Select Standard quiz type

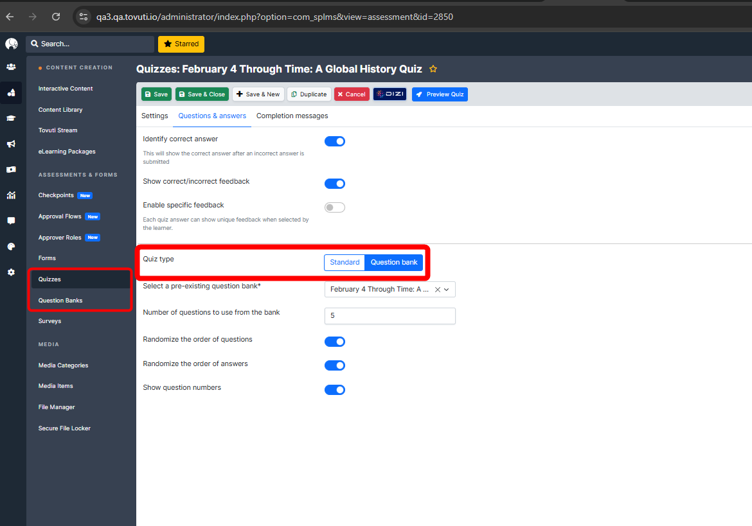(345, 263)
